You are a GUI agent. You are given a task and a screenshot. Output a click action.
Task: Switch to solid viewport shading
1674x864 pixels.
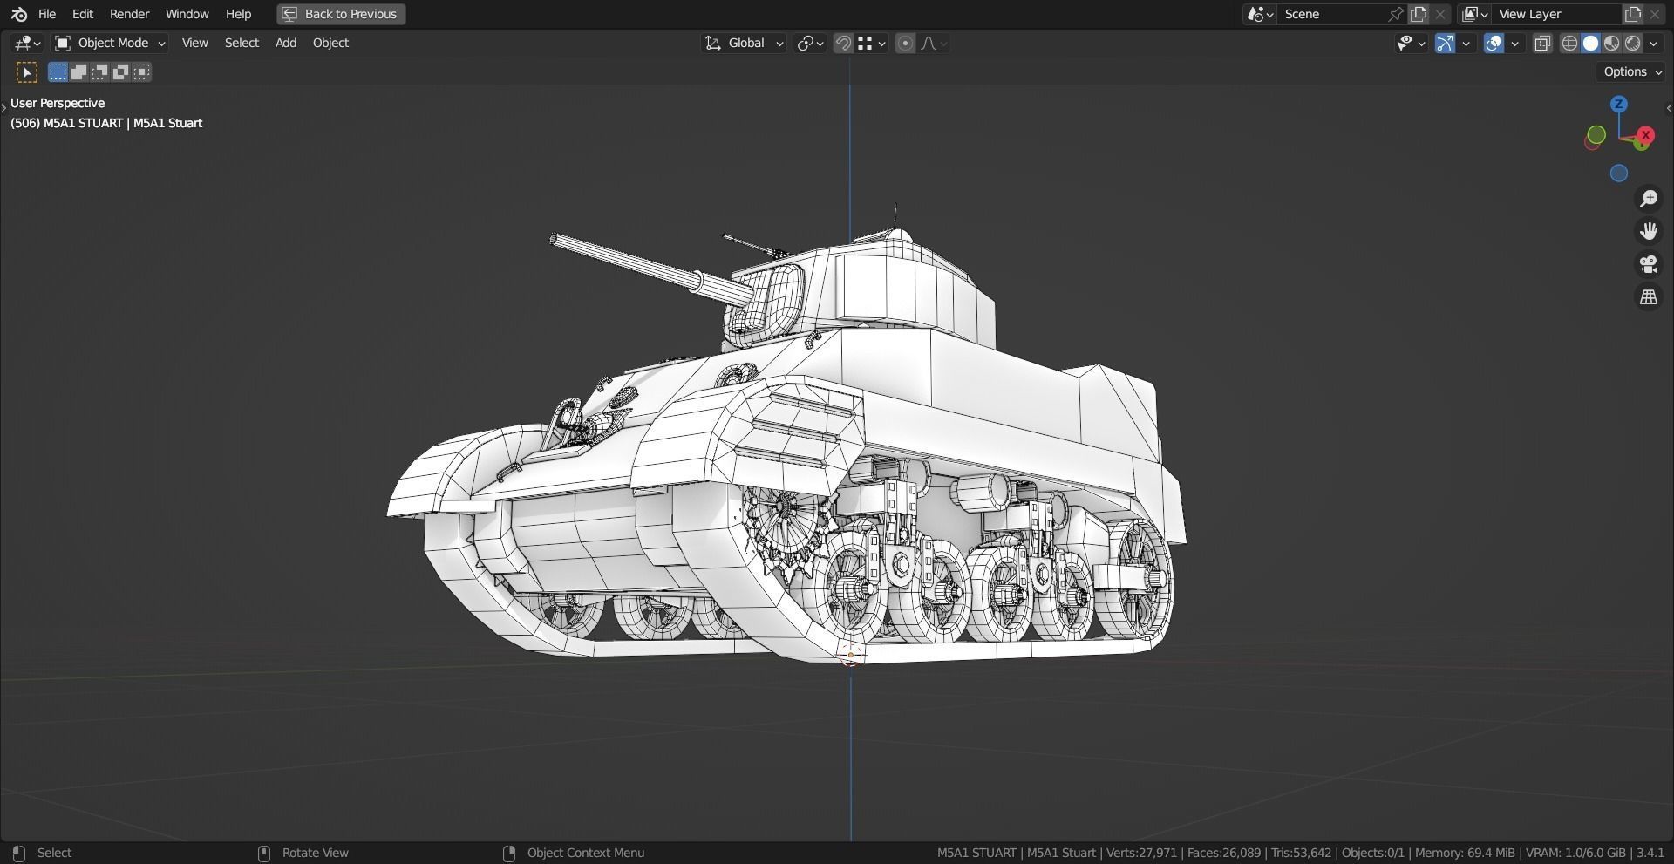pyautogui.click(x=1590, y=43)
